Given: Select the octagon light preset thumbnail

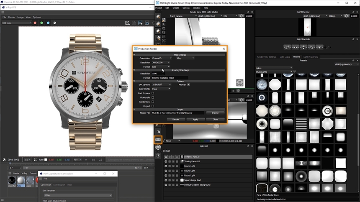Looking at the screenshot, I should [275, 84].
